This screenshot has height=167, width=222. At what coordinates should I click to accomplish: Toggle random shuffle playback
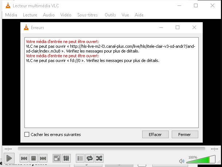pos(99,158)
